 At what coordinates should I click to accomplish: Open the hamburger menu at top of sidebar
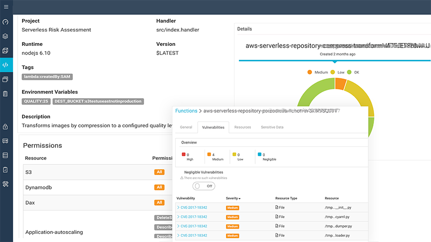click(6, 7)
